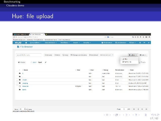This screenshot has height=121, width=161.
Task: Open the Data Browsers menu
Action: (x=51, y=42)
